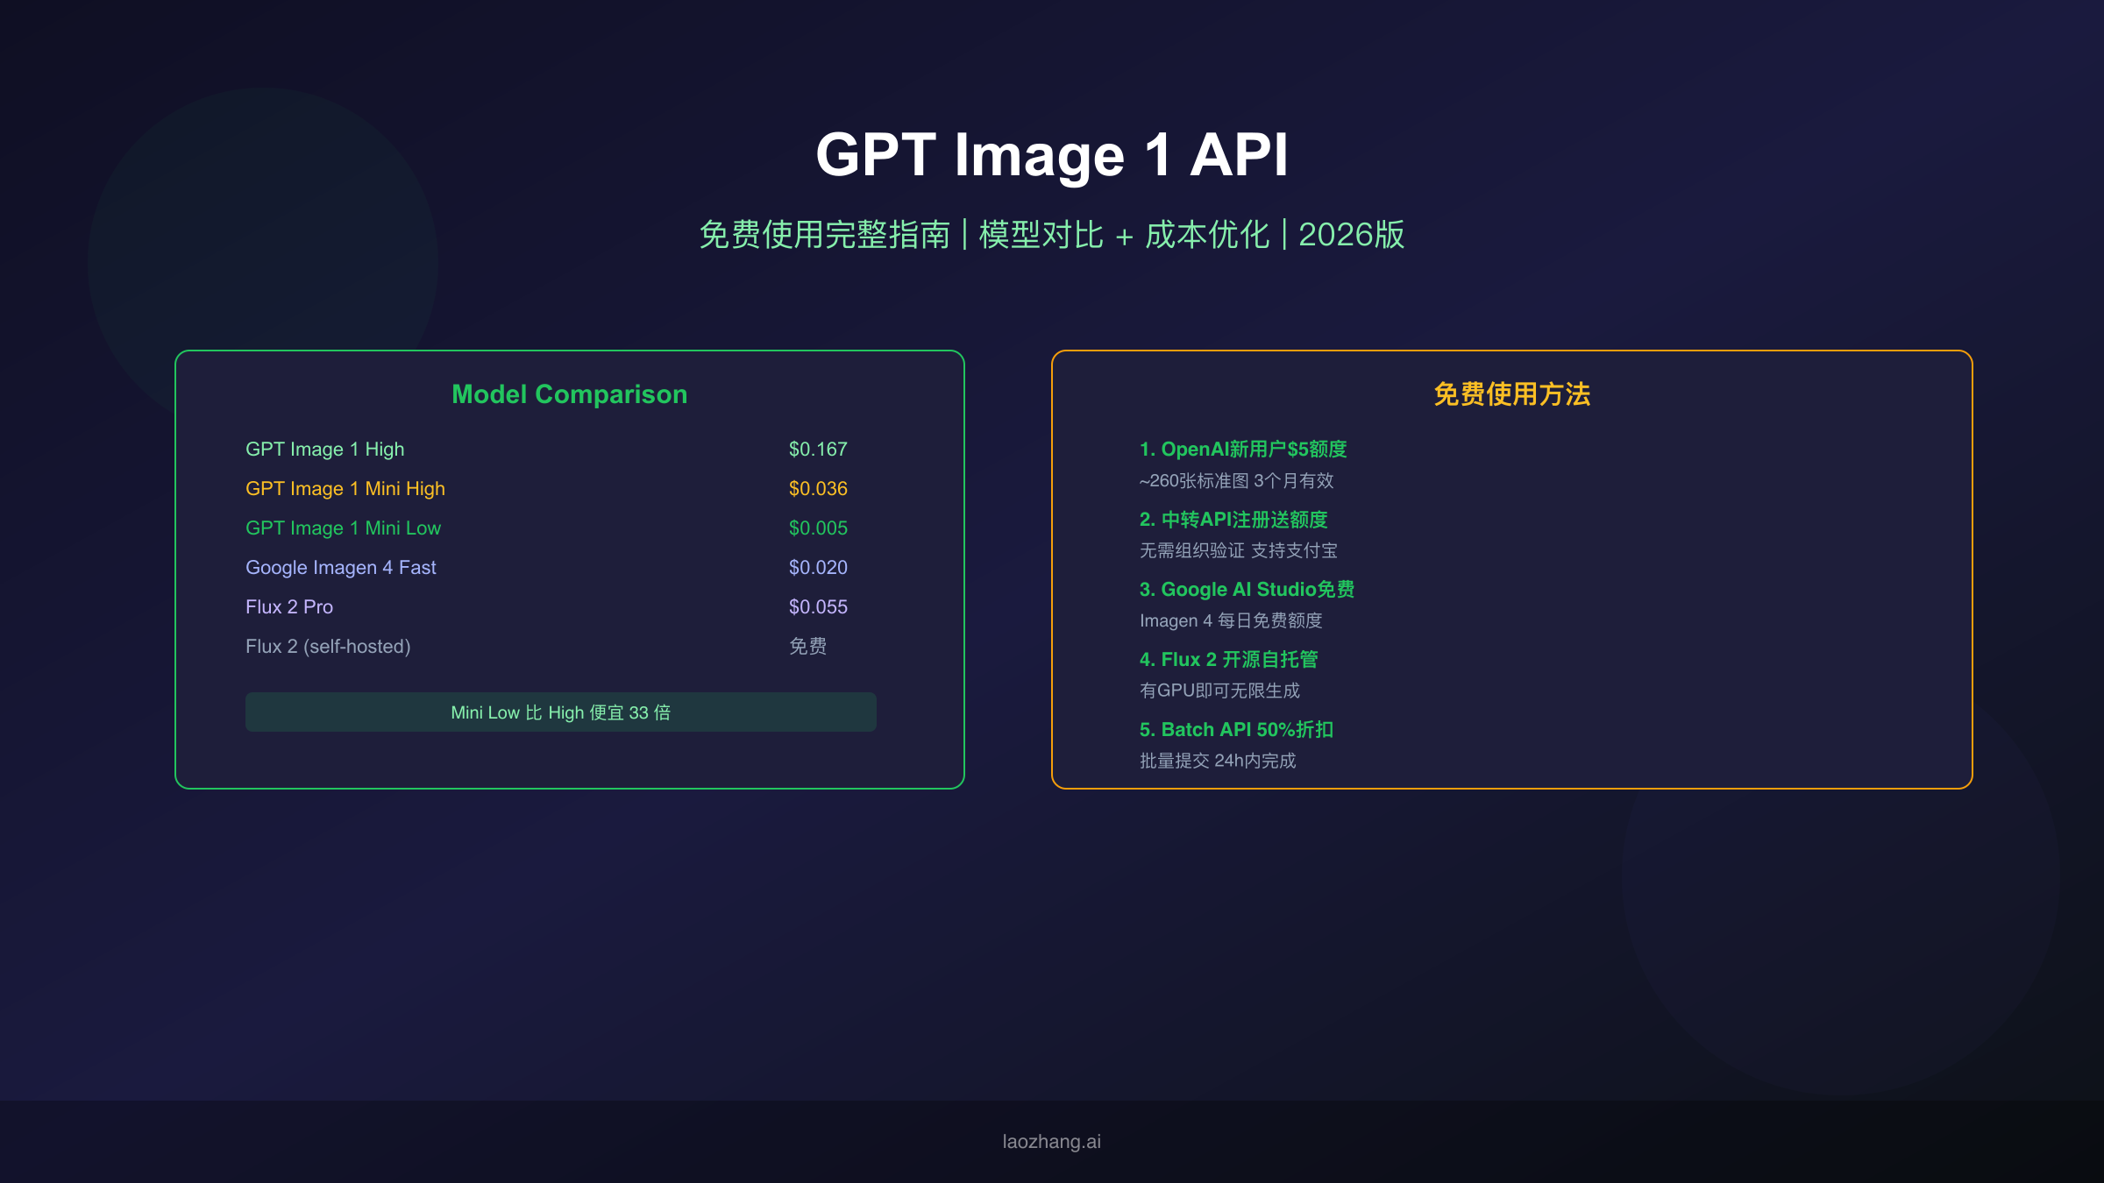Select the GPT Image 1 High row
The width and height of the screenshot is (2104, 1183).
[x=324, y=449]
